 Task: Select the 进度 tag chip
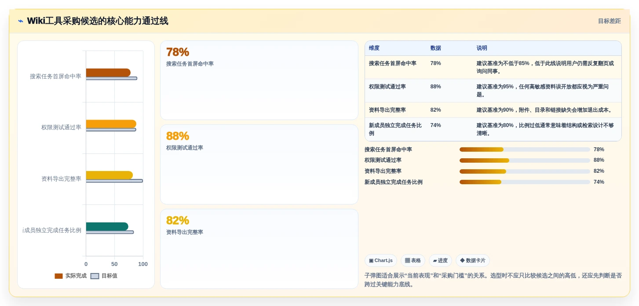440,261
